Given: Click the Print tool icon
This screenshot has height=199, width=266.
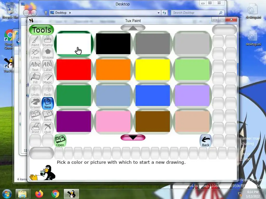Looking at the screenshot, I should 35,129.
